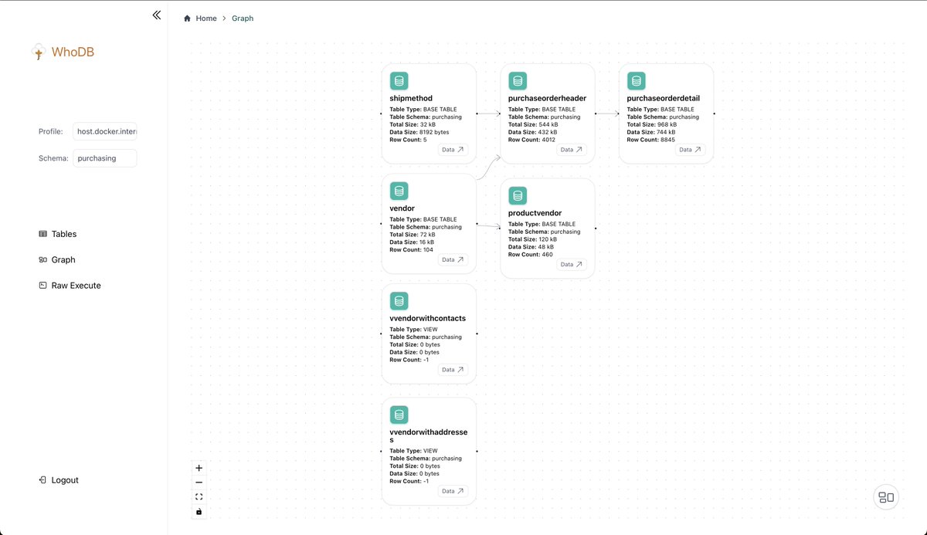Go to Tables page
Viewport: 927px width, 535px height.
(64, 234)
